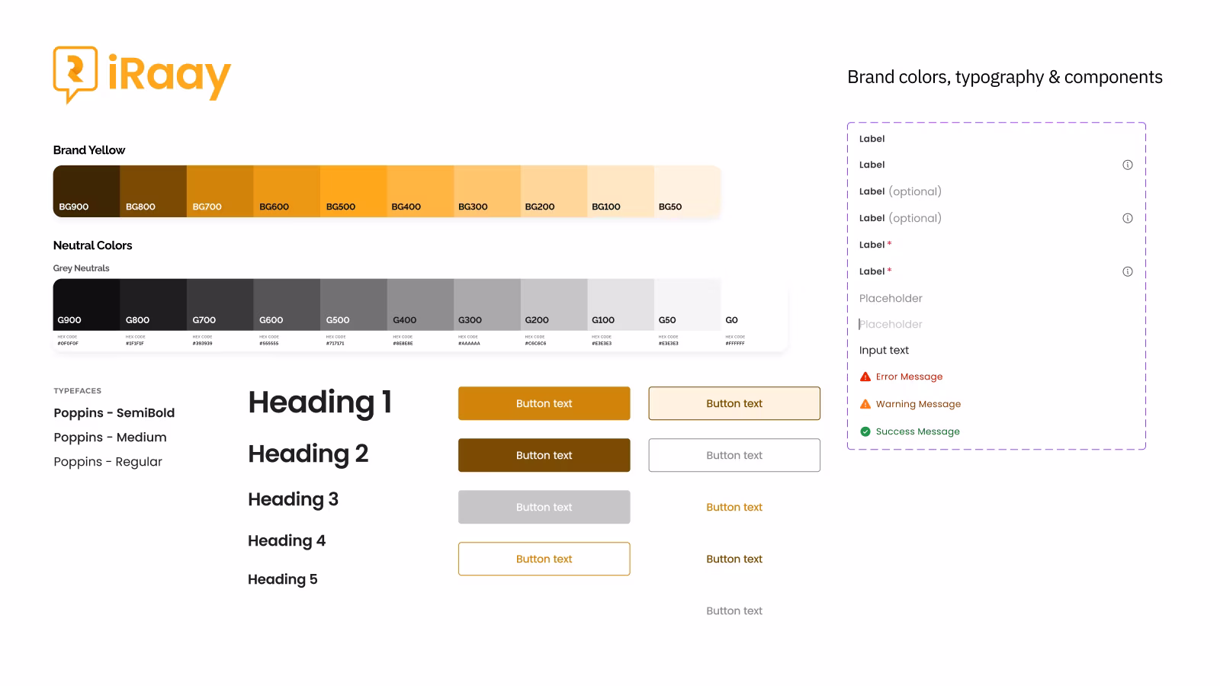The image size is (1220, 686).
Task: Select the BG800 brand yellow swatch
Action: [x=153, y=191]
